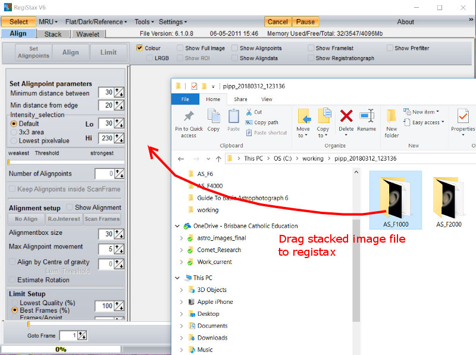This screenshot has height=355, width=476.
Task: Open the Tools dropdown menu
Action: [x=144, y=22]
